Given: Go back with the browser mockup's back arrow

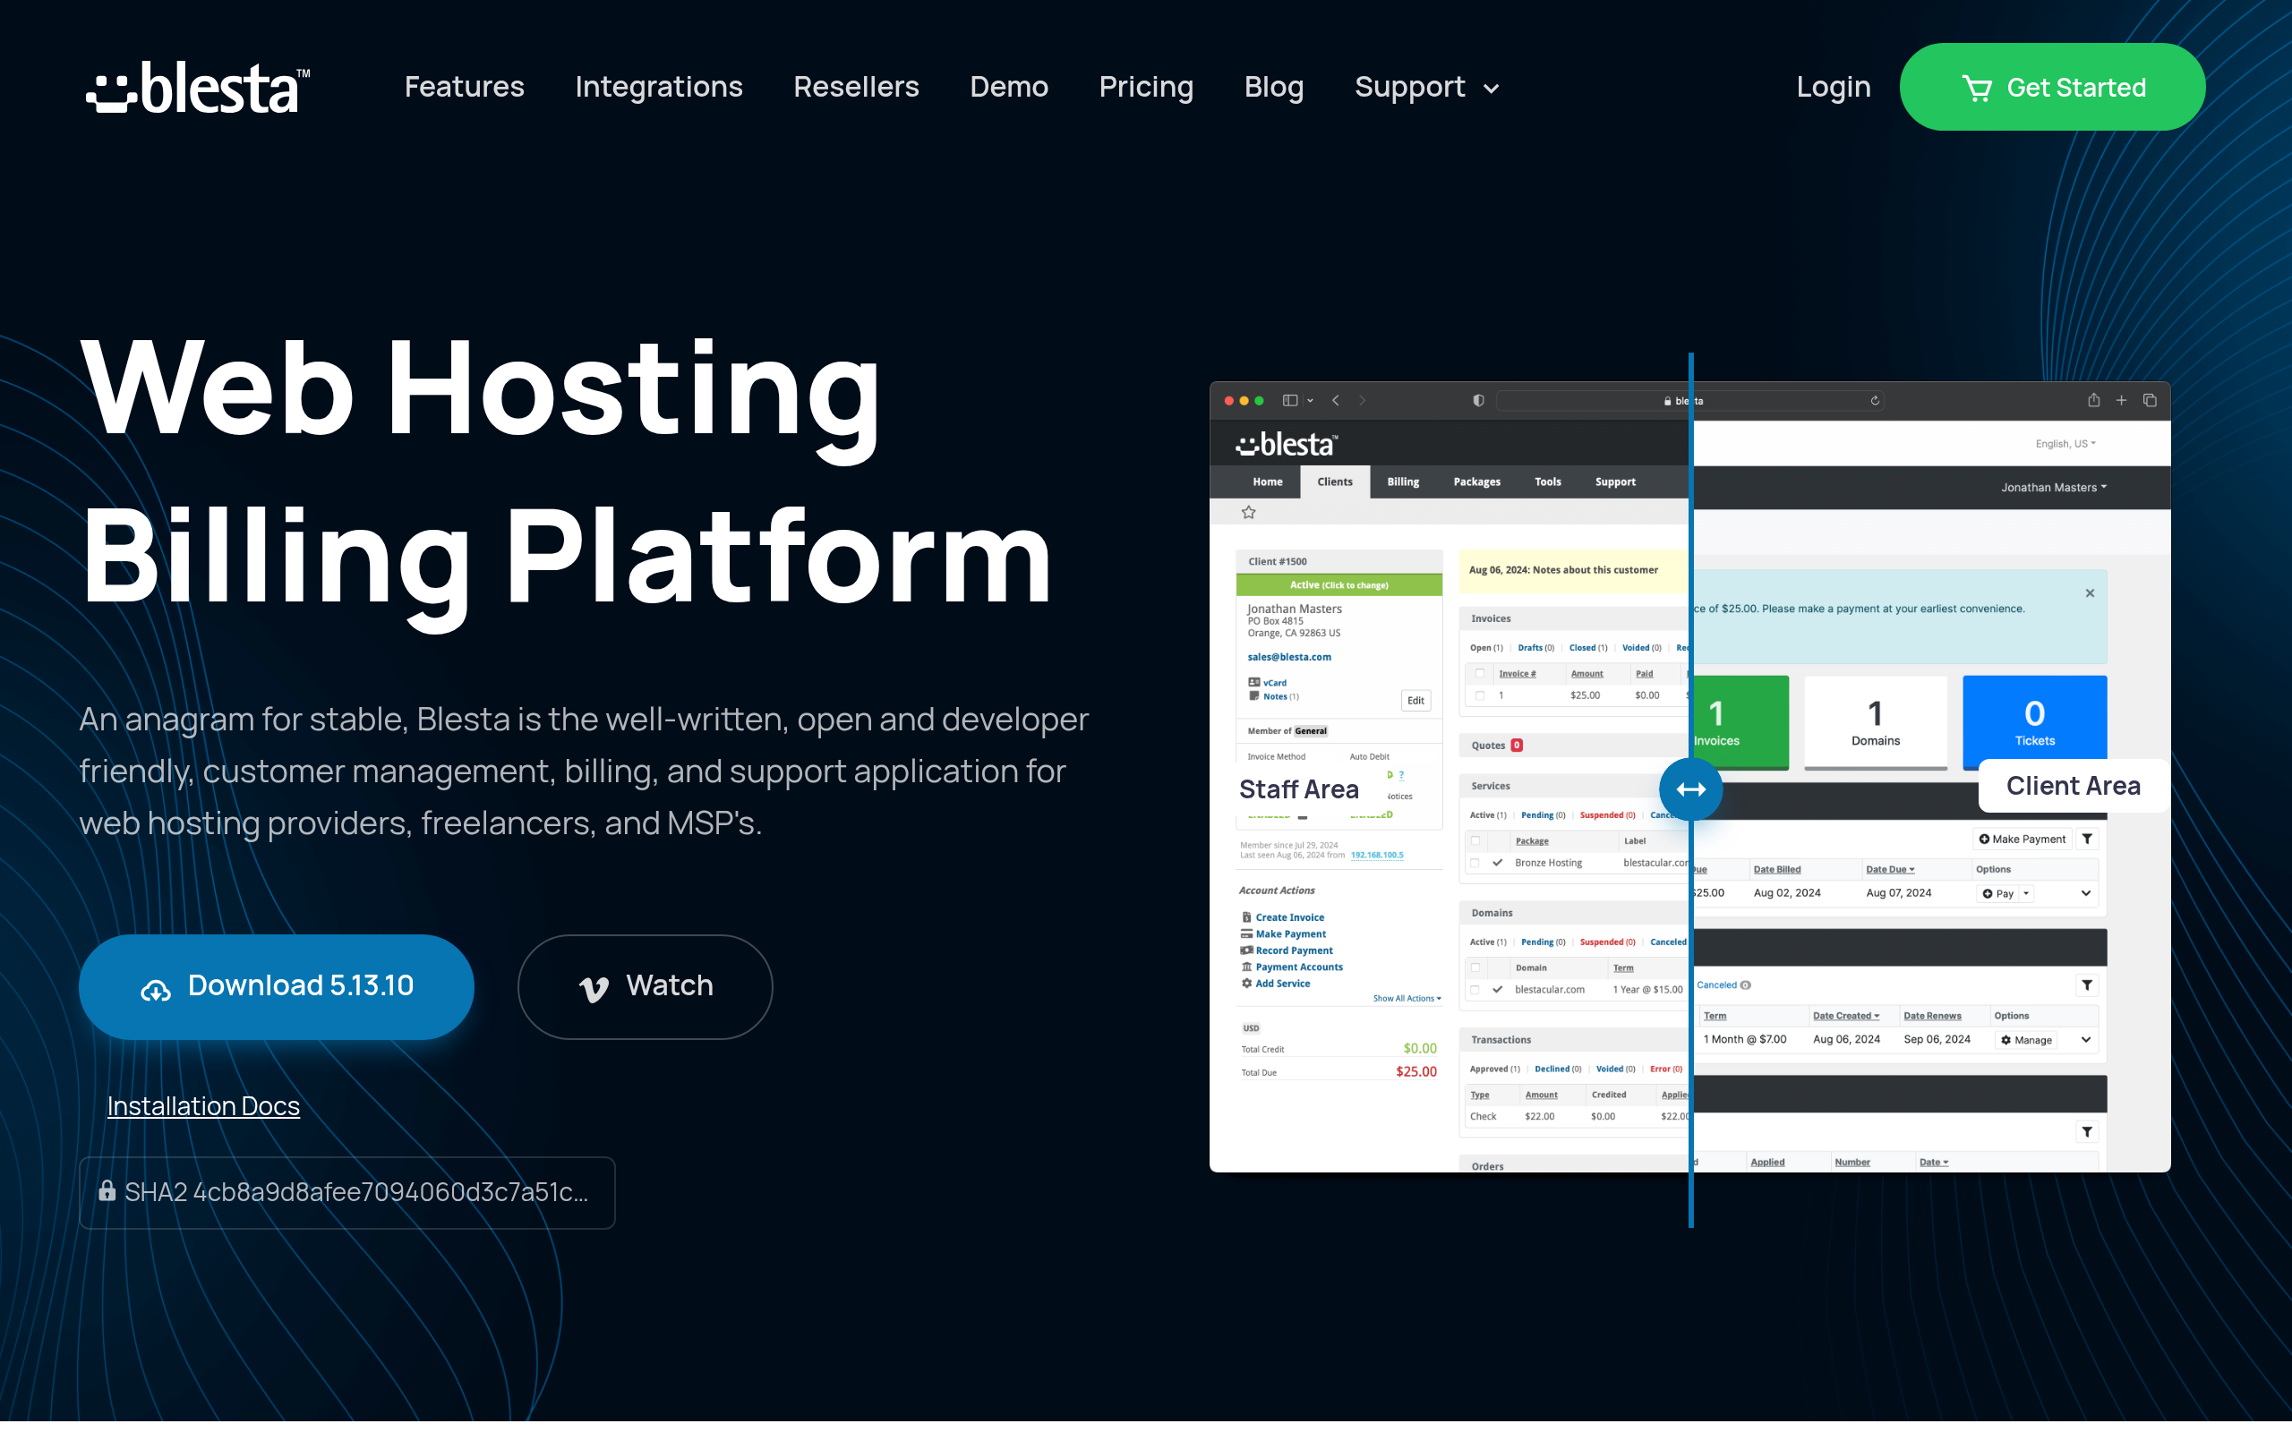Looking at the screenshot, I should pos(1336,401).
